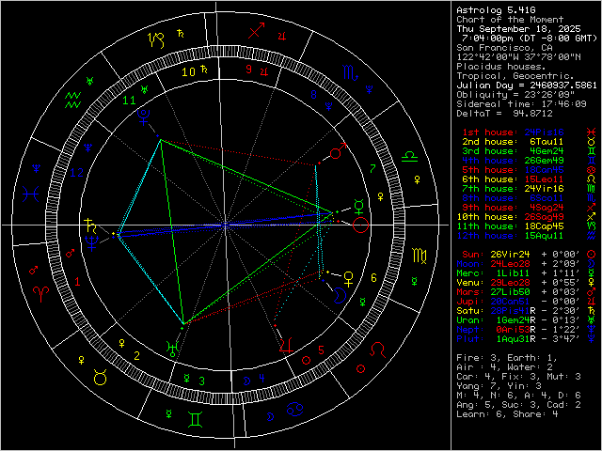Click the Uranus position '1Gem24R'
Viewport: 602px width, 451px height.
(515, 320)
